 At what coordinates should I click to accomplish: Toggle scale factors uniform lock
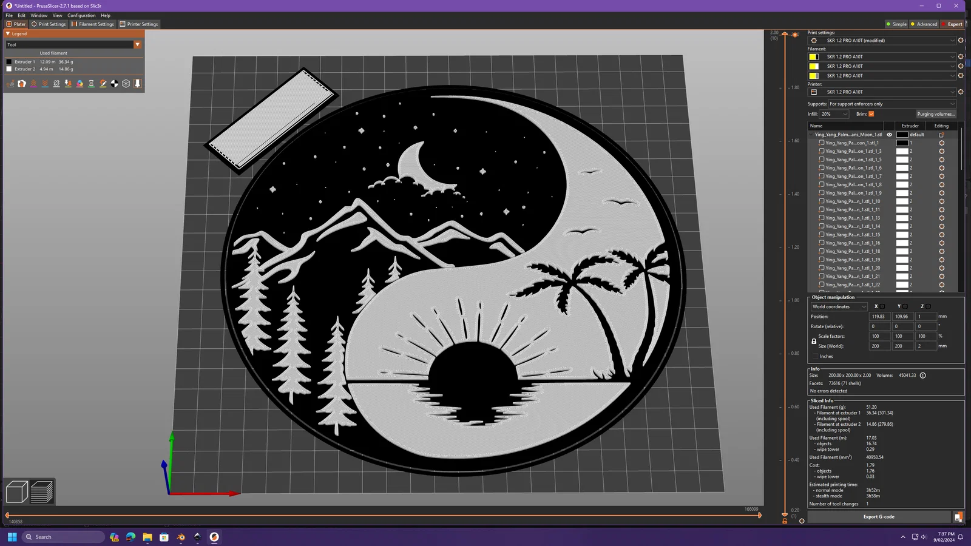click(814, 342)
